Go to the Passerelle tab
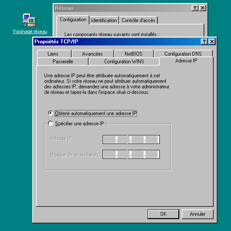Image resolution: width=231 pixels, height=231 pixels. click(x=63, y=62)
